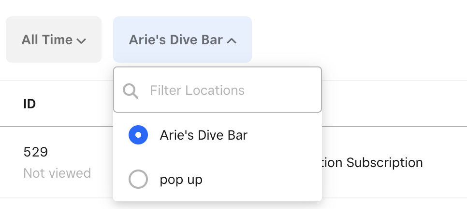Click the magnifying glass search icon
The height and width of the screenshot is (209, 467).
coord(131,90)
